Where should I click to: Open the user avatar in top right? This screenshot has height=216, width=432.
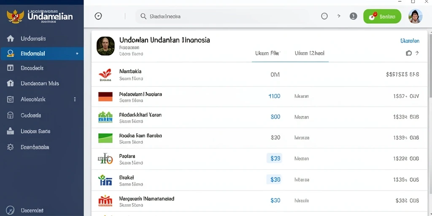tap(415, 16)
